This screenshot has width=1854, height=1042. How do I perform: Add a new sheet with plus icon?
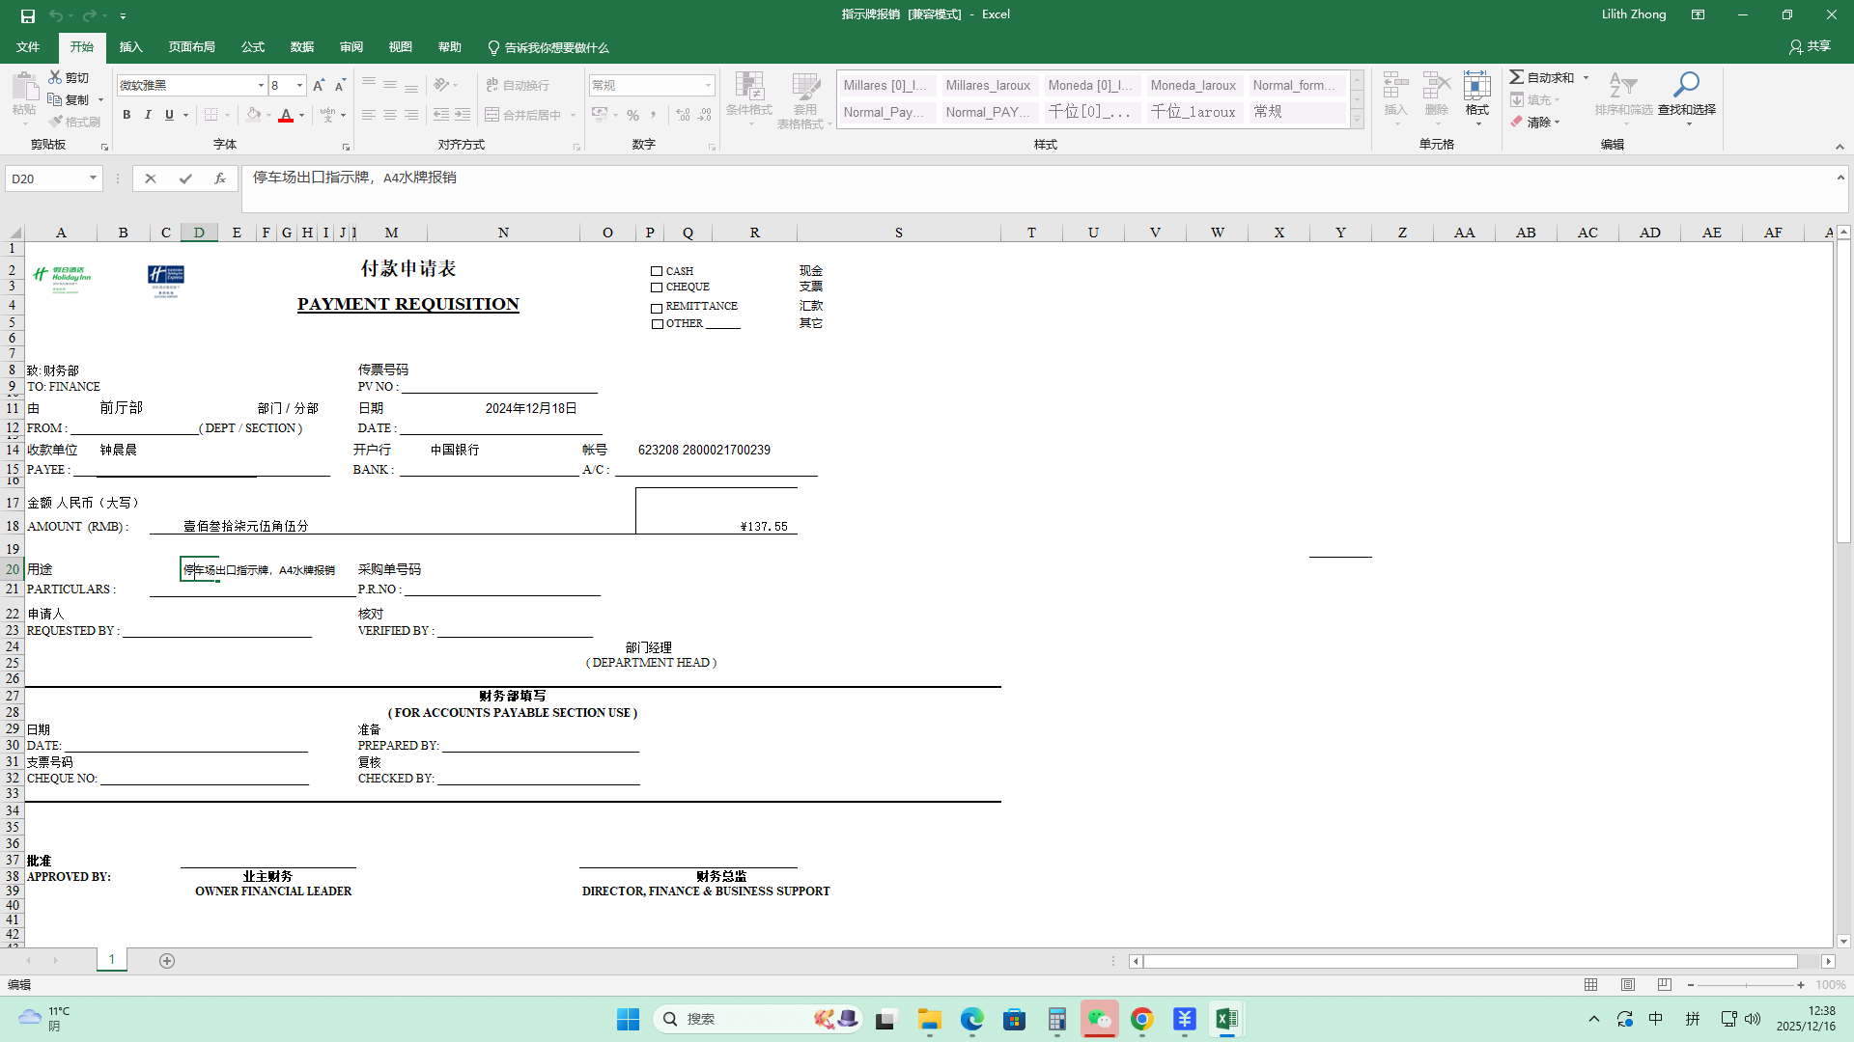[x=167, y=961]
